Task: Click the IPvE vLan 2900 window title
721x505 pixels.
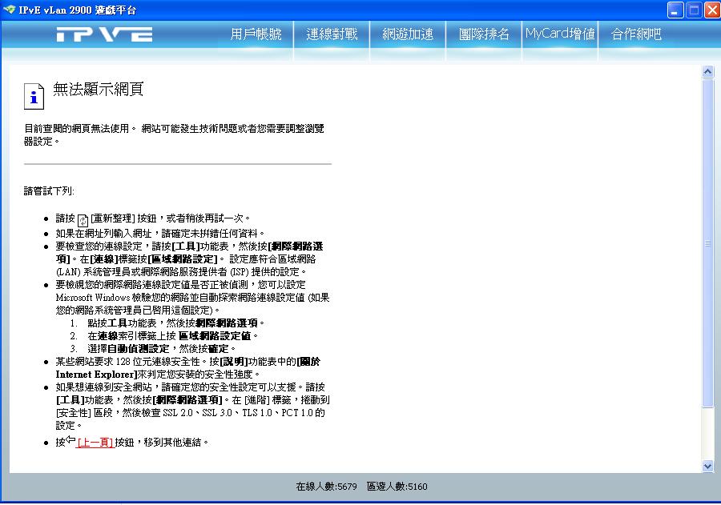Action: [77, 10]
